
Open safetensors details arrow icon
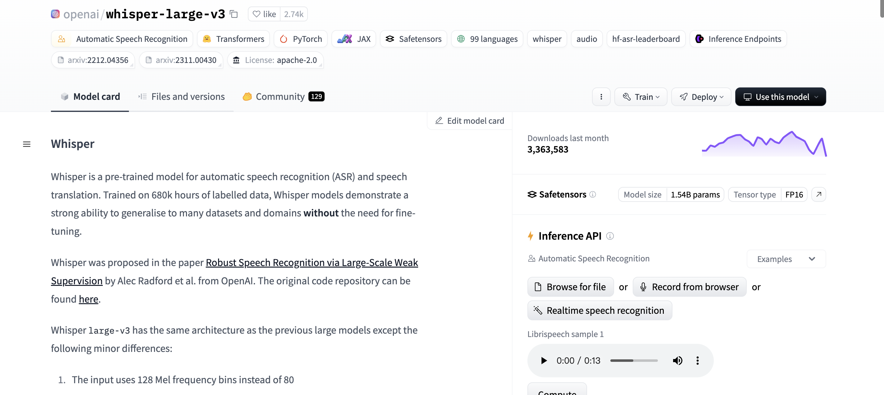818,195
